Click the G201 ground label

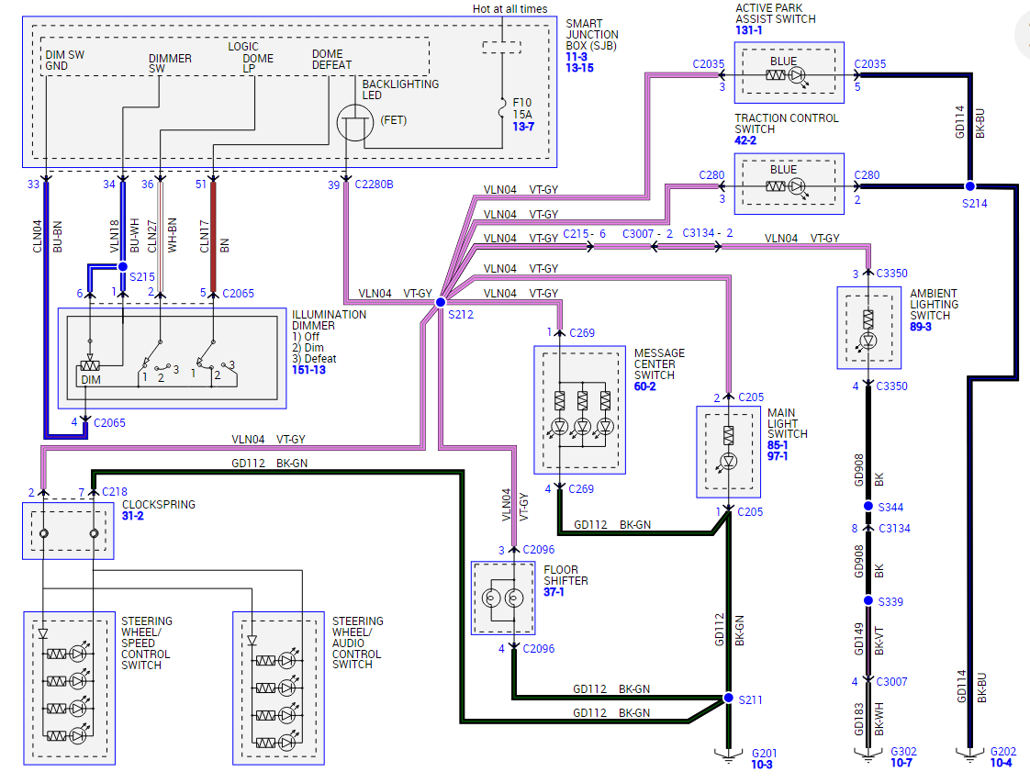tap(764, 754)
